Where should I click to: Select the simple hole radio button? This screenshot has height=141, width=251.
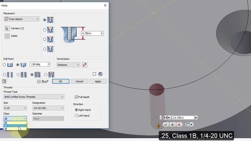4,75
